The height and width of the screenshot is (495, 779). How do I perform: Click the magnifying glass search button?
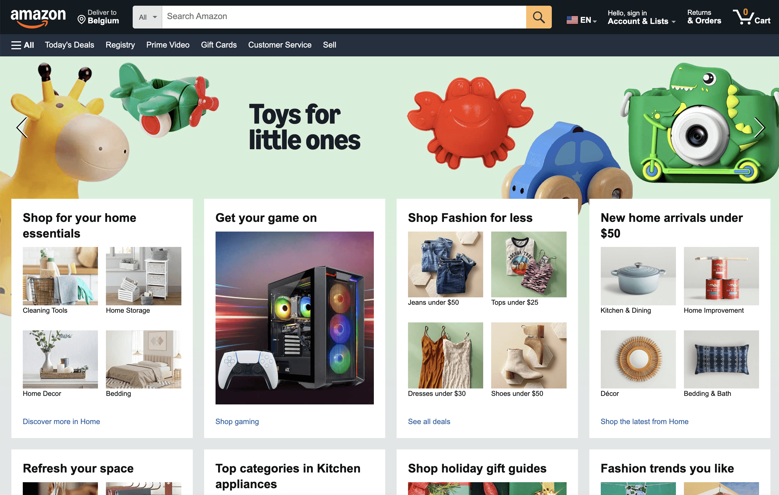538,17
